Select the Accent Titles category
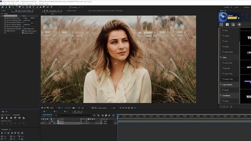The image size is (251, 141). coord(228,63)
